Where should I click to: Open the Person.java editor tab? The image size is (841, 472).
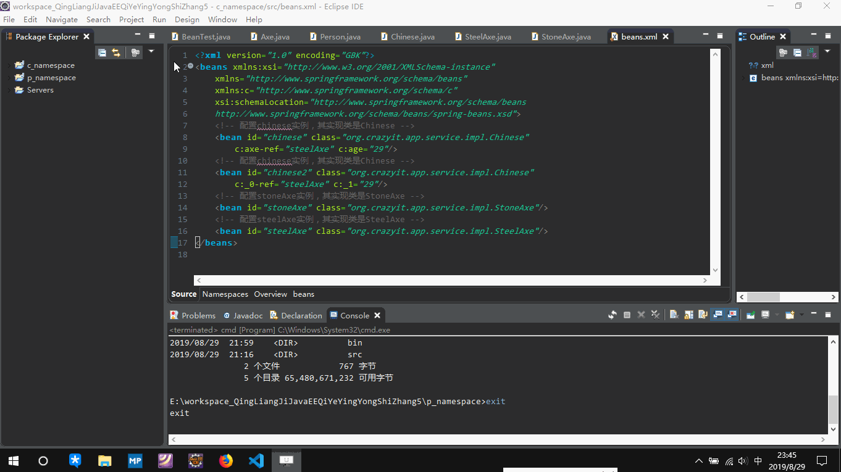[335, 36]
